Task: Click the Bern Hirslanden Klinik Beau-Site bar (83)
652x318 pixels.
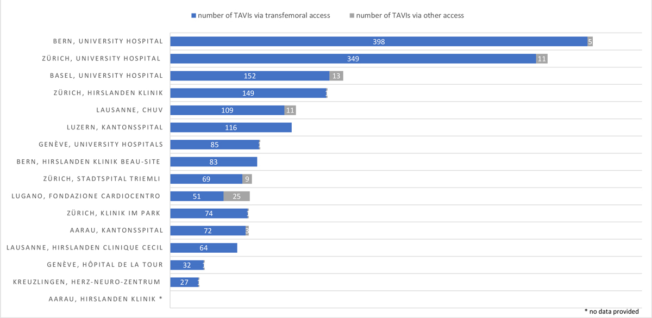Action: [x=214, y=162]
